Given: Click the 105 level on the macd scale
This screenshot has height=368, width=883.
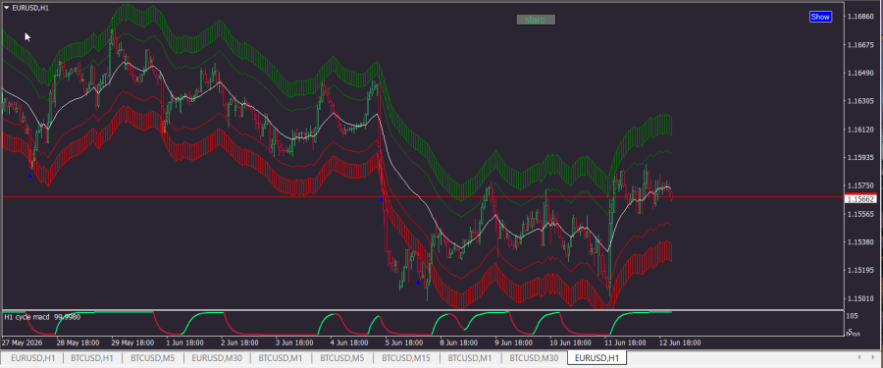Looking at the screenshot, I should (x=852, y=316).
